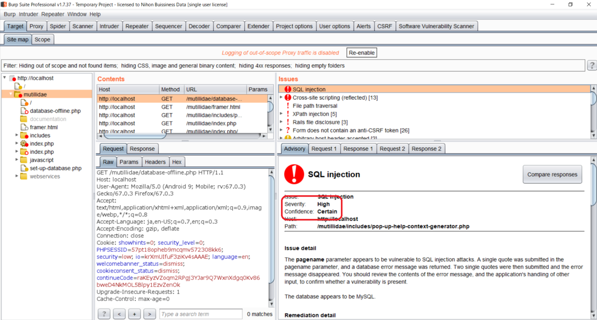
Task: Expand the Rails file disclosure issue group
Action: click(282, 122)
